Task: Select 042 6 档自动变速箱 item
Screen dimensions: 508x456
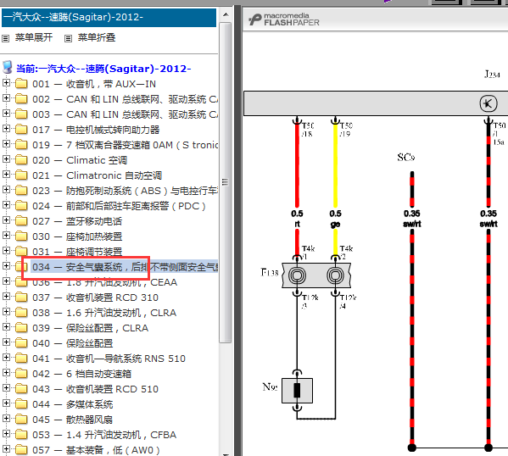Action: pyautogui.click(x=81, y=374)
